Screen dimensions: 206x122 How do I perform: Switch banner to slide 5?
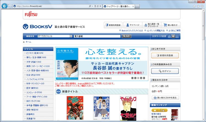[x=144, y=78]
